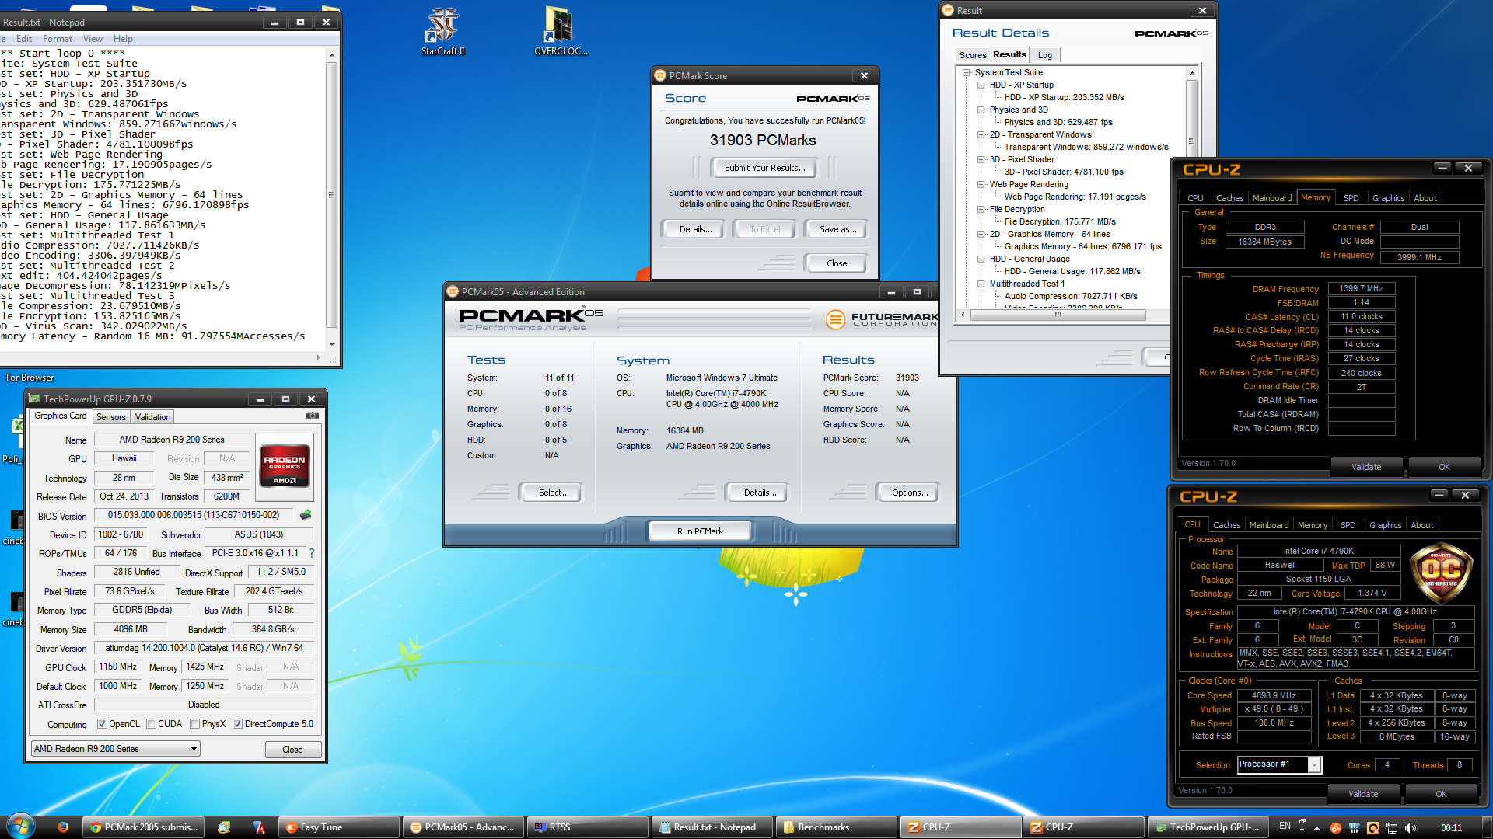Collapse the Physics and 3D node
Screen dimensions: 1493x839
click(x=981, y=110)
